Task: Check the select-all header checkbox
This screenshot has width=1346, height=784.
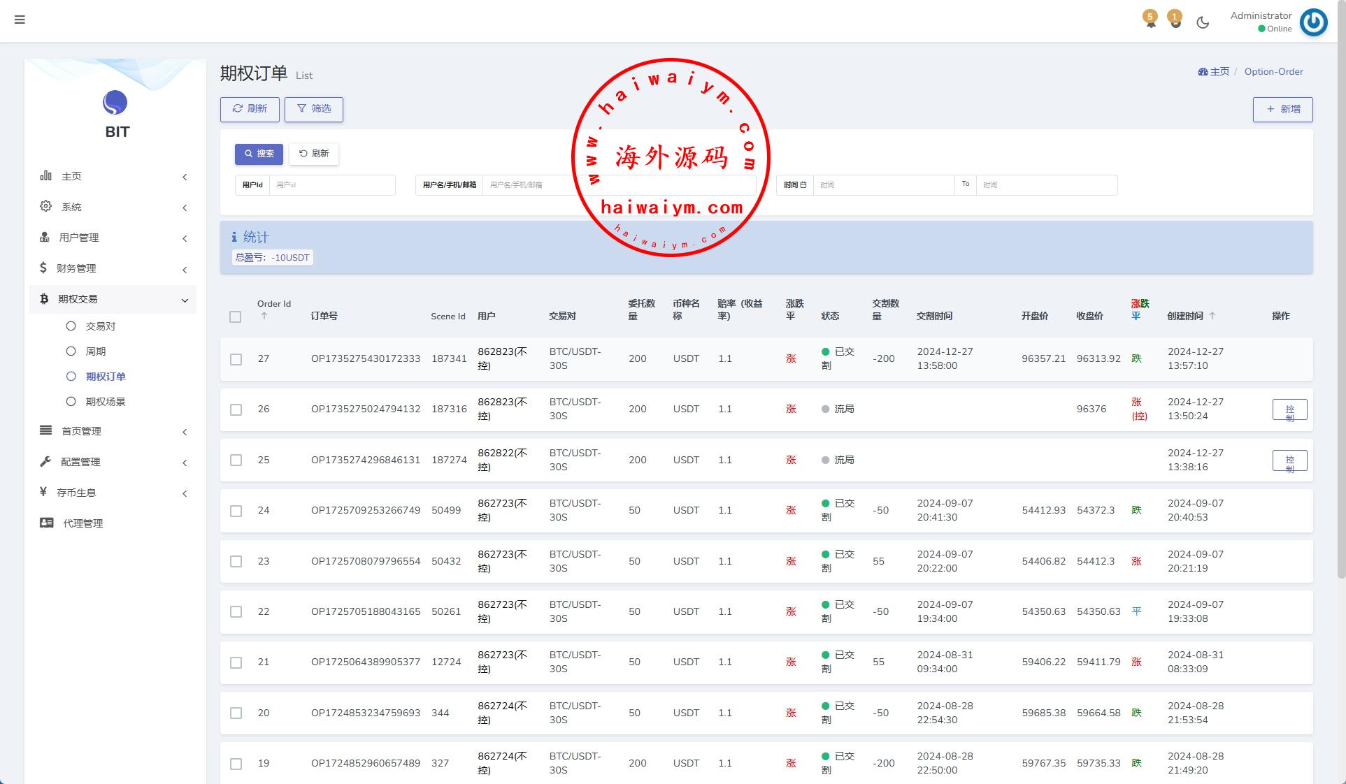Action: [x=236, y=317]
